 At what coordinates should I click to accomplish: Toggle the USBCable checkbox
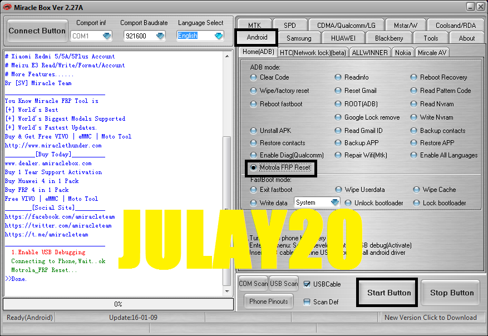(x=307, y=284)
